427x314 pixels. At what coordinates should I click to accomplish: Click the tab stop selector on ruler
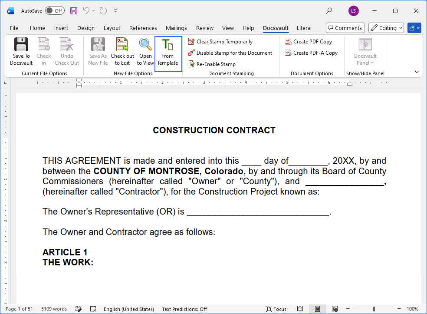tap(5, 83)
